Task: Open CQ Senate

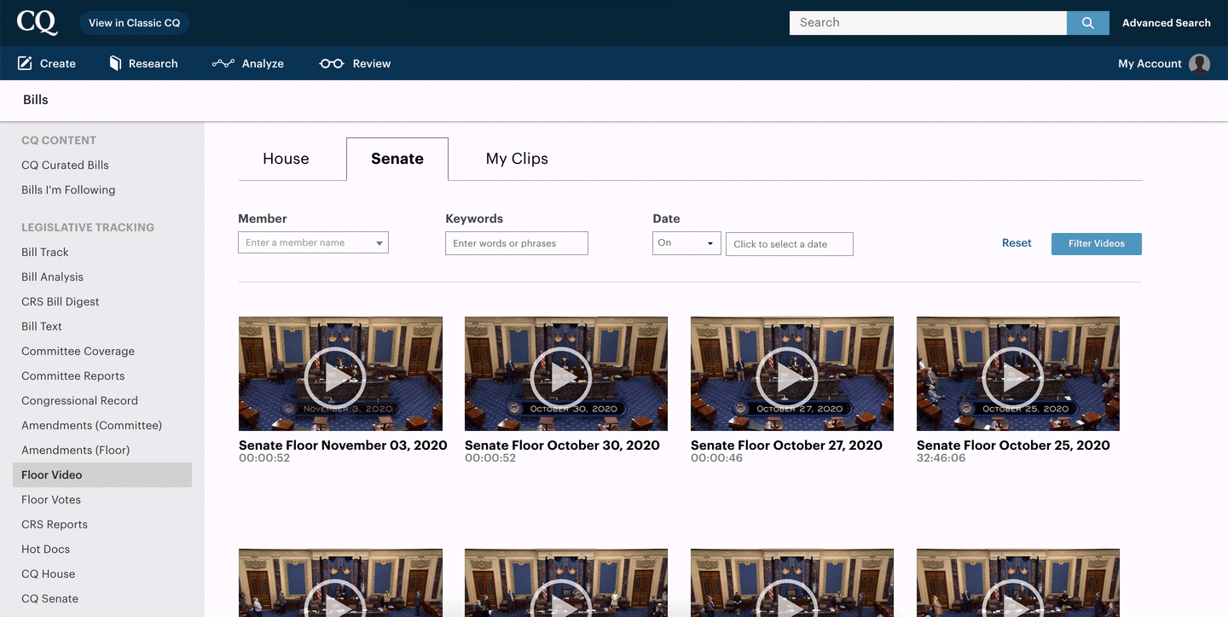Action: 49,598
